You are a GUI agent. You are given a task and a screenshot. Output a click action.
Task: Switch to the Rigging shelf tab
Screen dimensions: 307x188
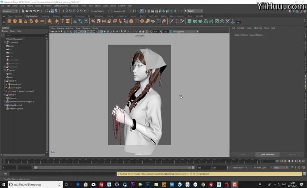56,16
